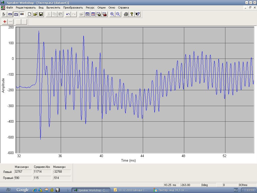Click the Zoom Out magnifier icon
Screen dimensions: 257x193
click(118, 14)
